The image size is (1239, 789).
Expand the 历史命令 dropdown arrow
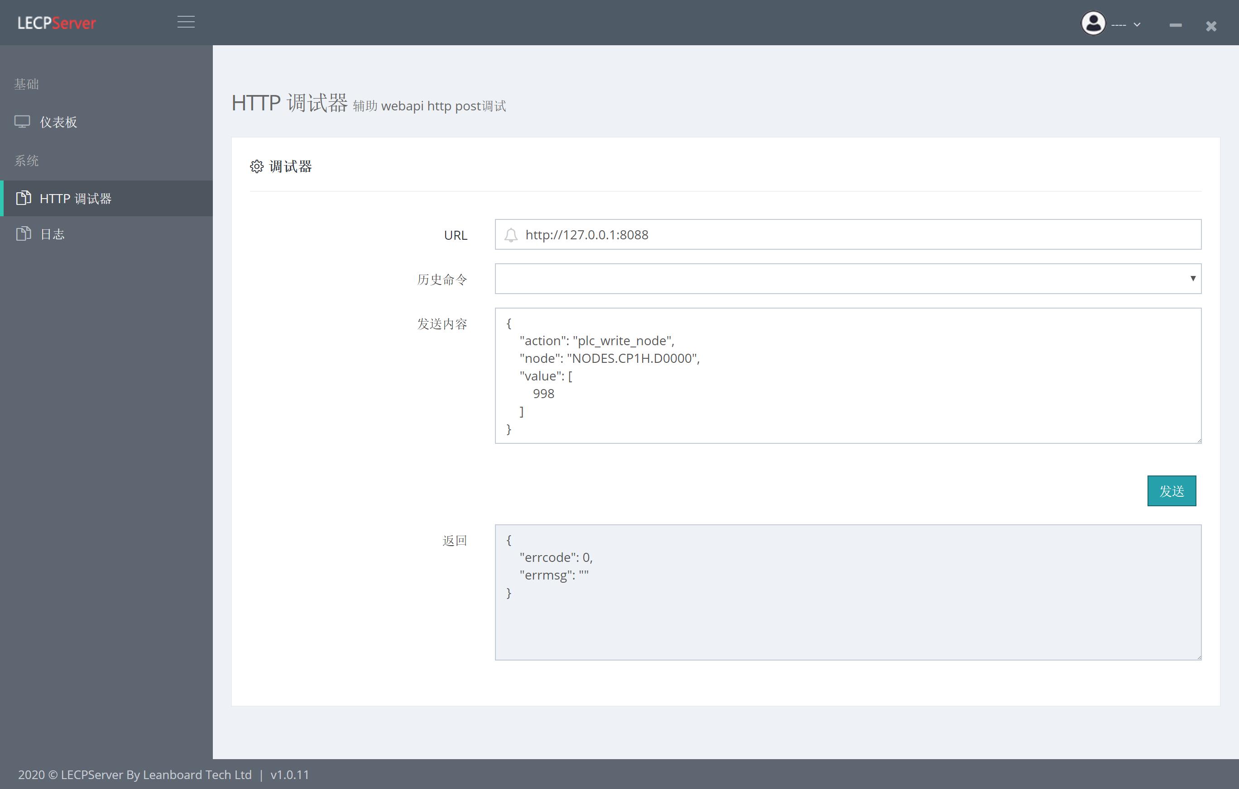1193,279
